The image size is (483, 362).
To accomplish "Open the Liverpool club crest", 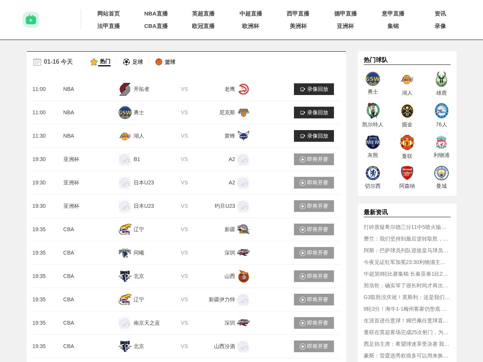I will 441,143.
